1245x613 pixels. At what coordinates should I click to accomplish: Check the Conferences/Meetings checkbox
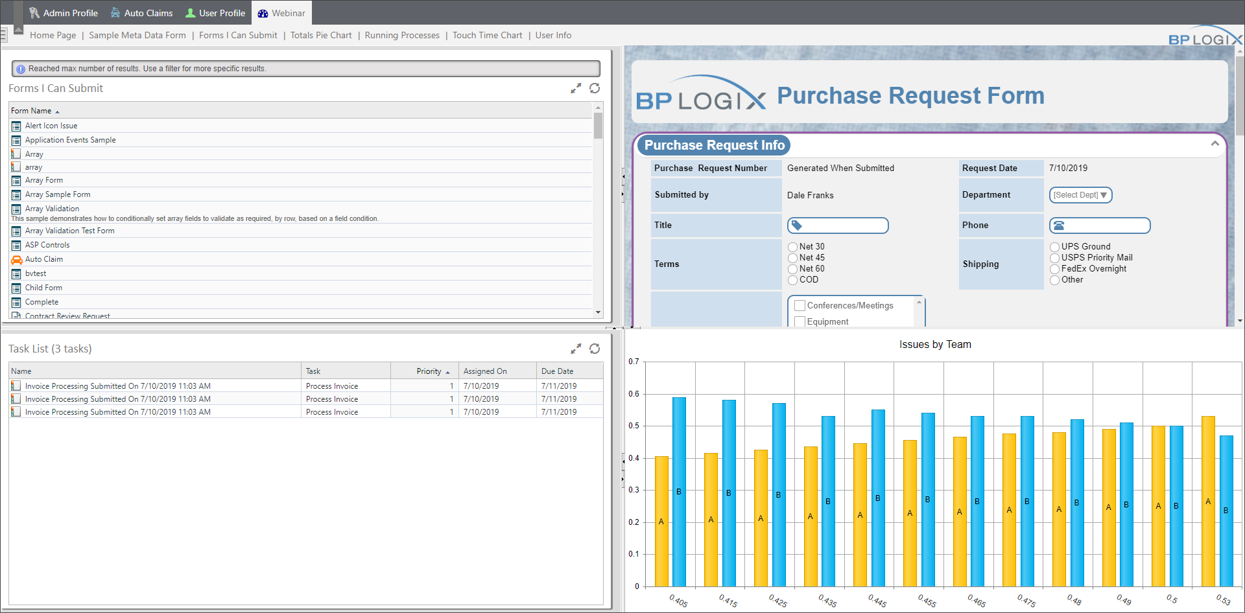[800, 306]
